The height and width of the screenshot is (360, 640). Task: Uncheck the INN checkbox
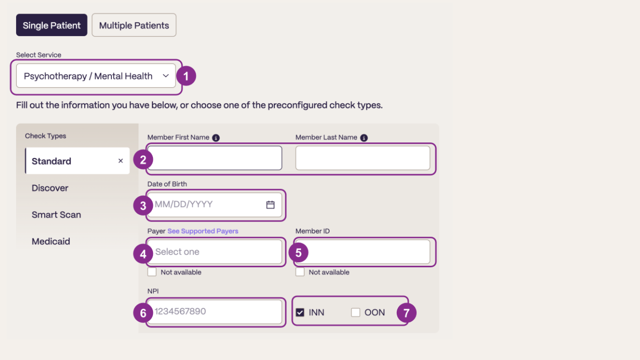300,312
